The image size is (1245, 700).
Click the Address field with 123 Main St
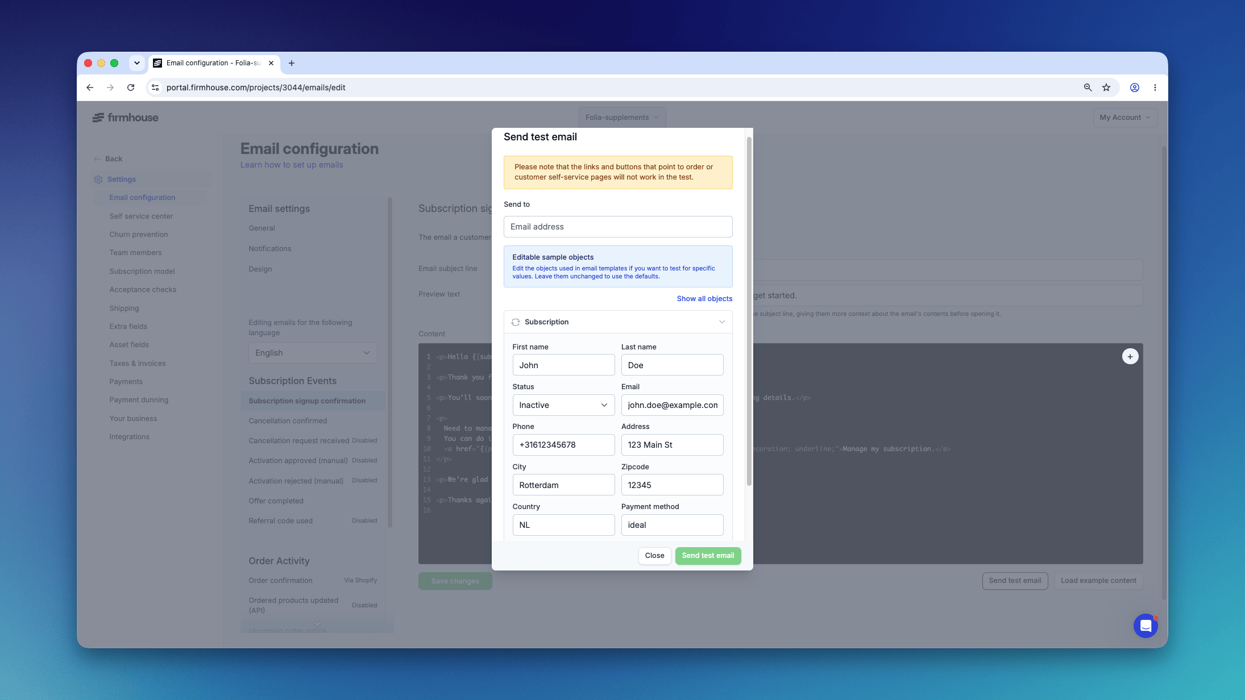point(672,445)
